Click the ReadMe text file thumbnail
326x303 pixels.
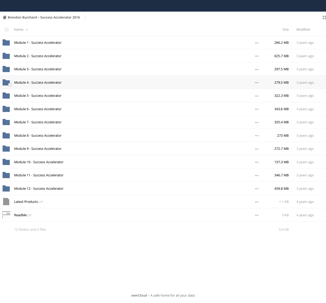point(6,215)
